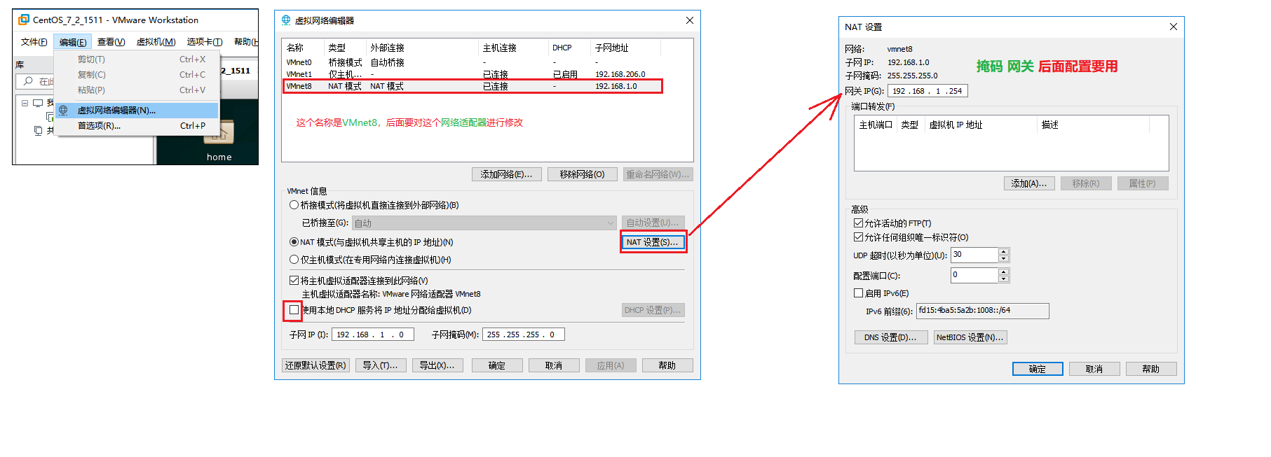The height and width of the screenshot is (457, 1271).
Task: Select 复制(C) in the edit menu
Action: (137, 75)
